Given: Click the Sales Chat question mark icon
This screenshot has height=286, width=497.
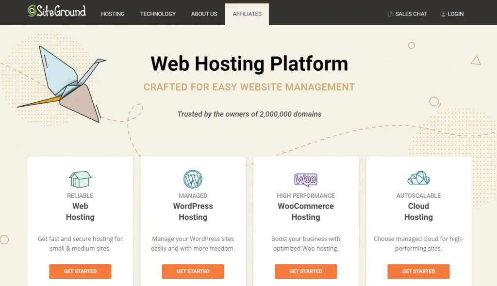Looking at the screenshot, I should (x=391, y=14).
